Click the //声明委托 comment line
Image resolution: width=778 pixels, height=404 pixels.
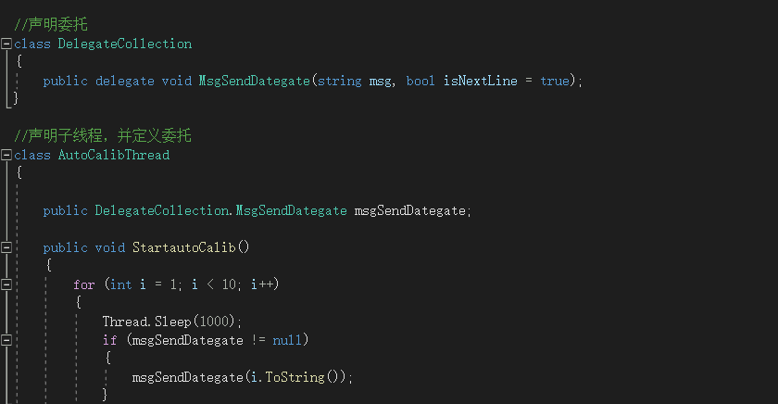click(51, 25)
